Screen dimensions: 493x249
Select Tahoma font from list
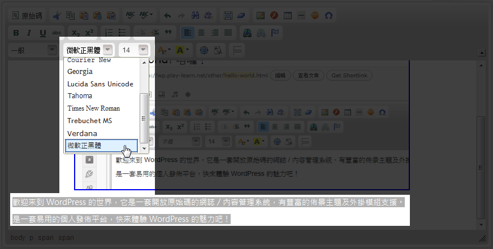pos(102,96)
